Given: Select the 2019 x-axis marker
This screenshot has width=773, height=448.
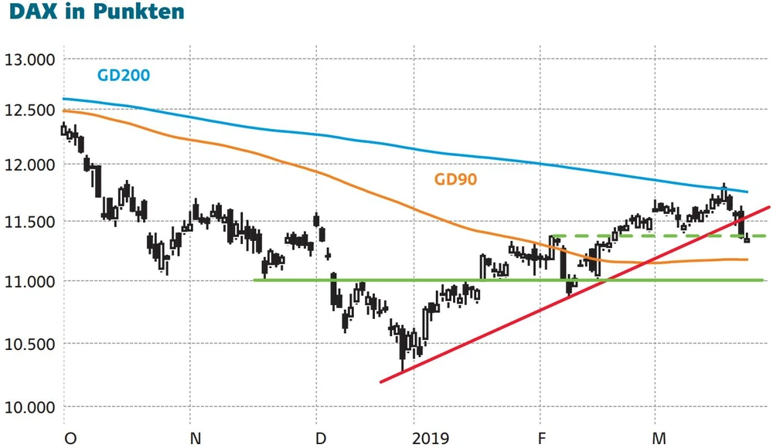Looking at the screenshot, I should pos(432,438).
